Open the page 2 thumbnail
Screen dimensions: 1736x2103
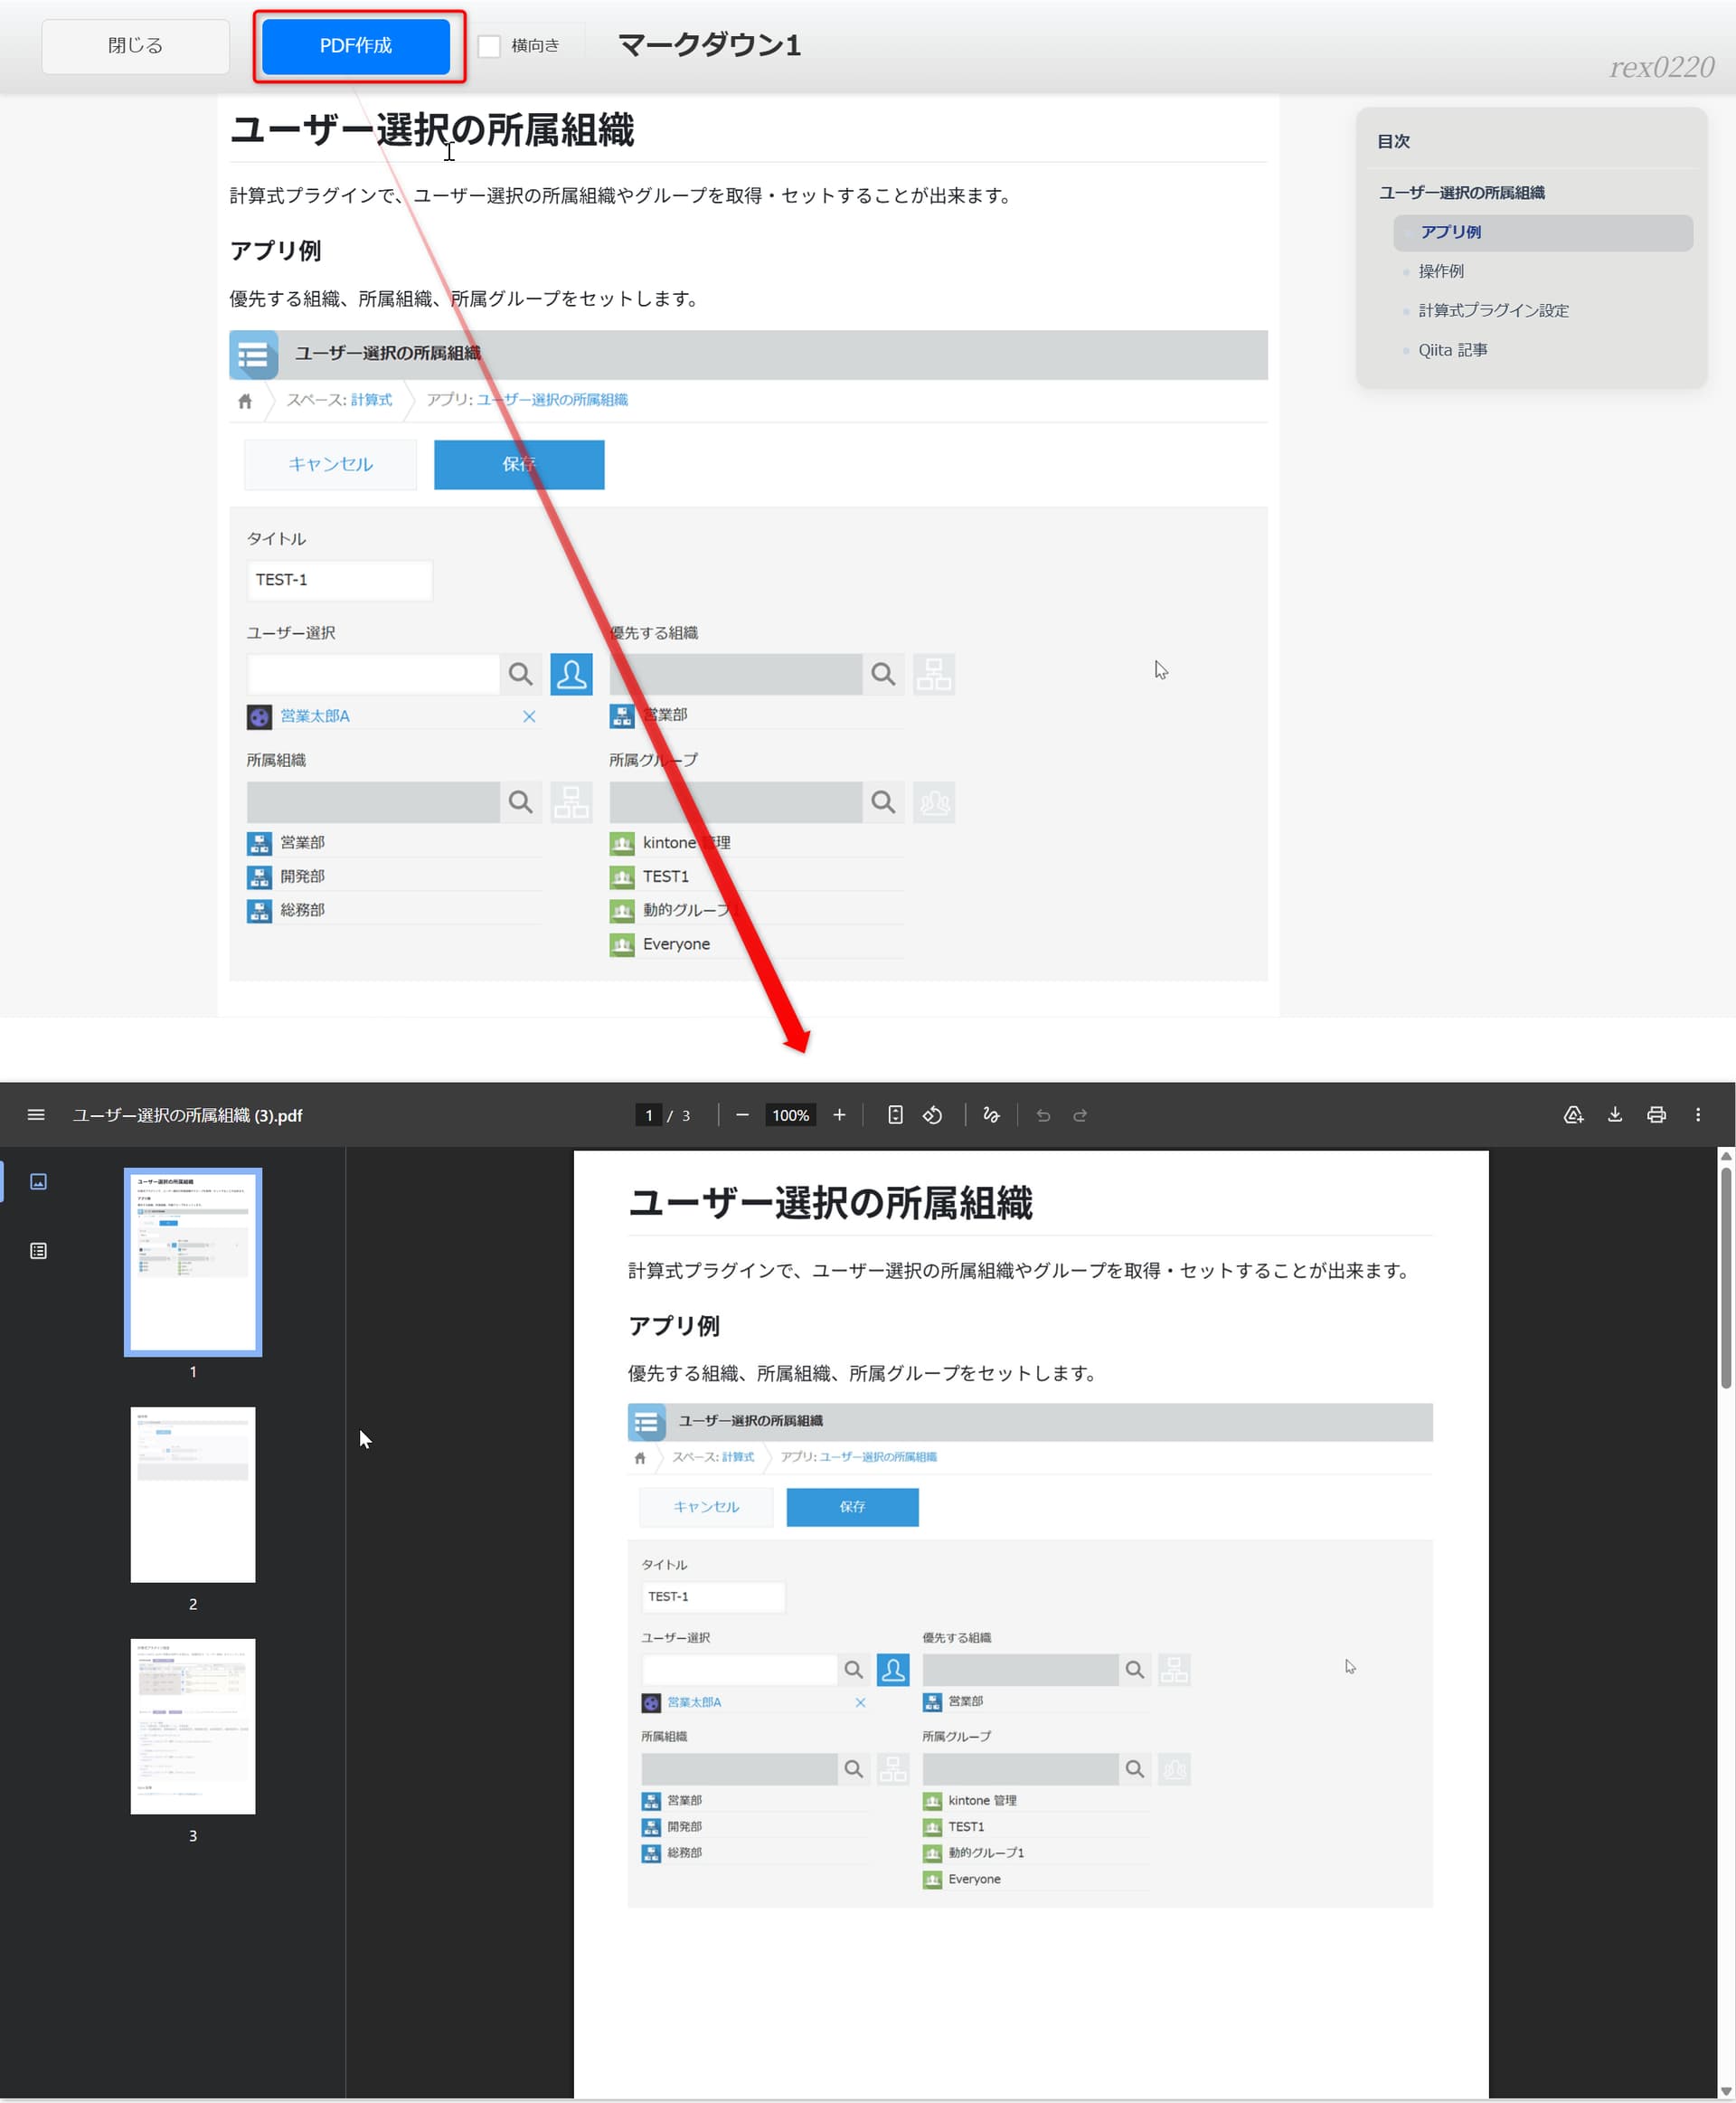coord(193,1493)
